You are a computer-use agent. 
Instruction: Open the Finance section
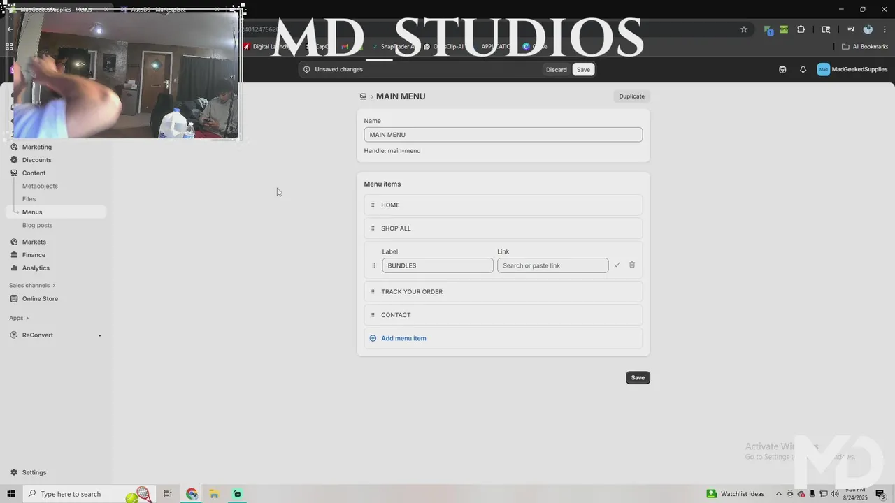click(34, 255)
